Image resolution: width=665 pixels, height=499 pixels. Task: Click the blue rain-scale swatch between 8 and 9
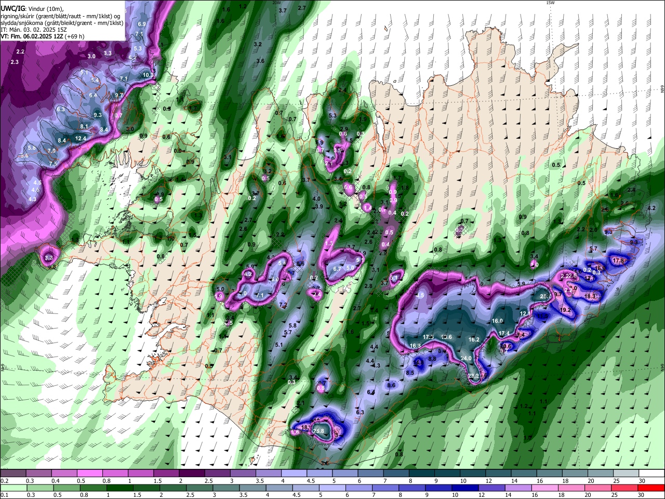413,488
